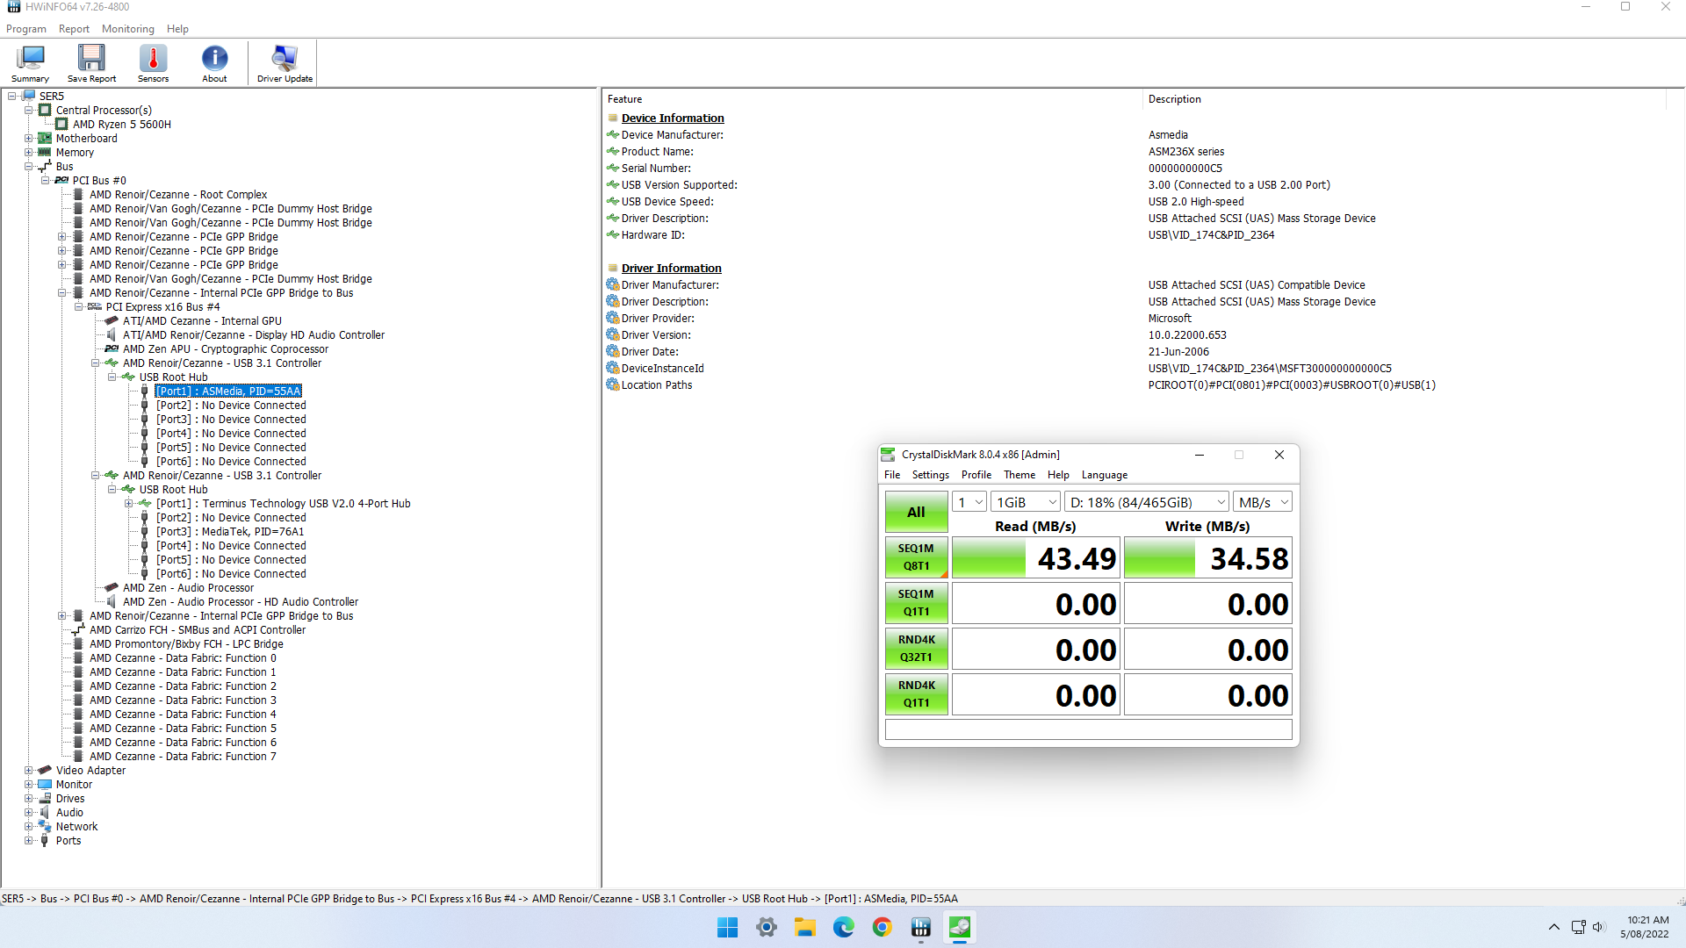Click the taskbar clock and date
This screenshot has width=1686, height=948.
1645,927
